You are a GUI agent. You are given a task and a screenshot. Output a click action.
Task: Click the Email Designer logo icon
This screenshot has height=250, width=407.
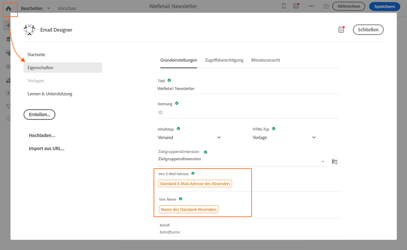pyautogui.click(x=29, y=30)
